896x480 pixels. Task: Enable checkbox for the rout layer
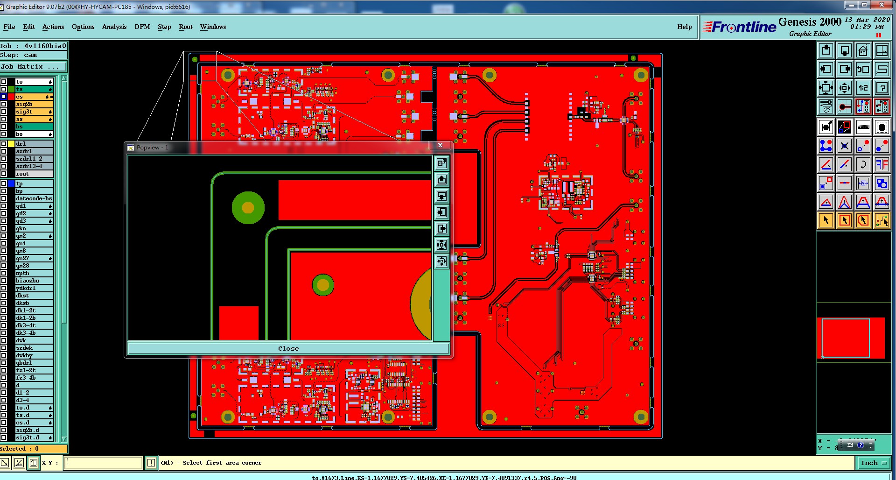pos(4,174)
